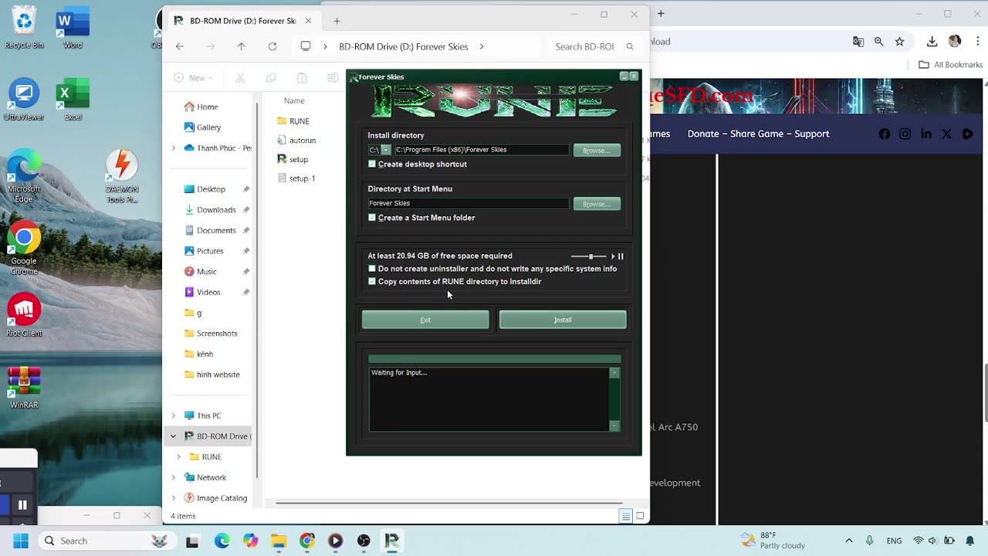
Task: Go back in File Explorer
Action: (x=180, y=46)
